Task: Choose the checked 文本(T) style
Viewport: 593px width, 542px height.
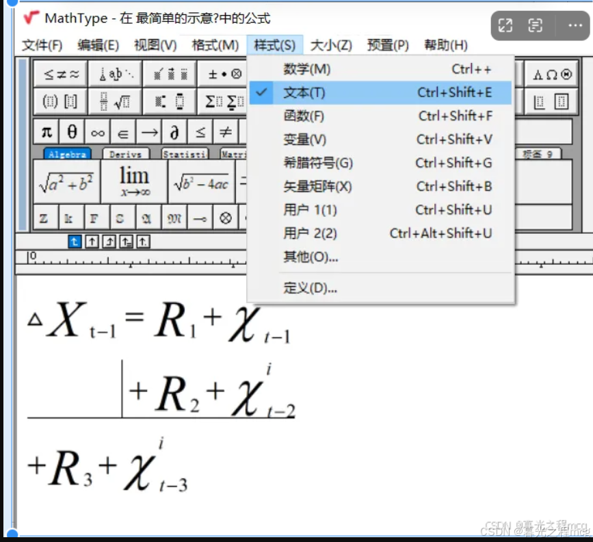Action: coord(380,93)
